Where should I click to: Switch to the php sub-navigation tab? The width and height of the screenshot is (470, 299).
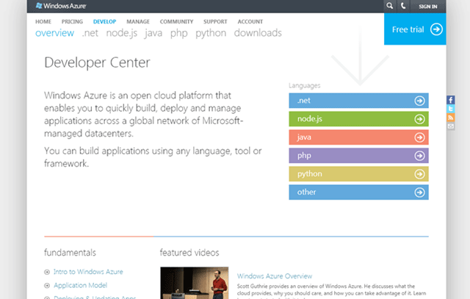(179, 32)
